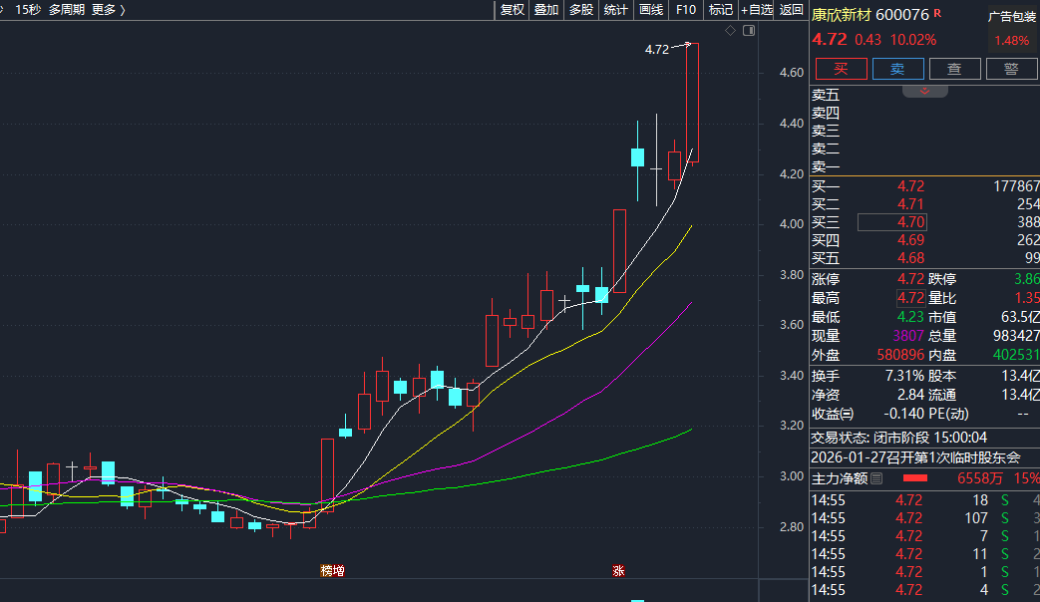Open the 多周期 multi-period menu
This screenshot has width=1040, height=602.
tap(66, 10)
